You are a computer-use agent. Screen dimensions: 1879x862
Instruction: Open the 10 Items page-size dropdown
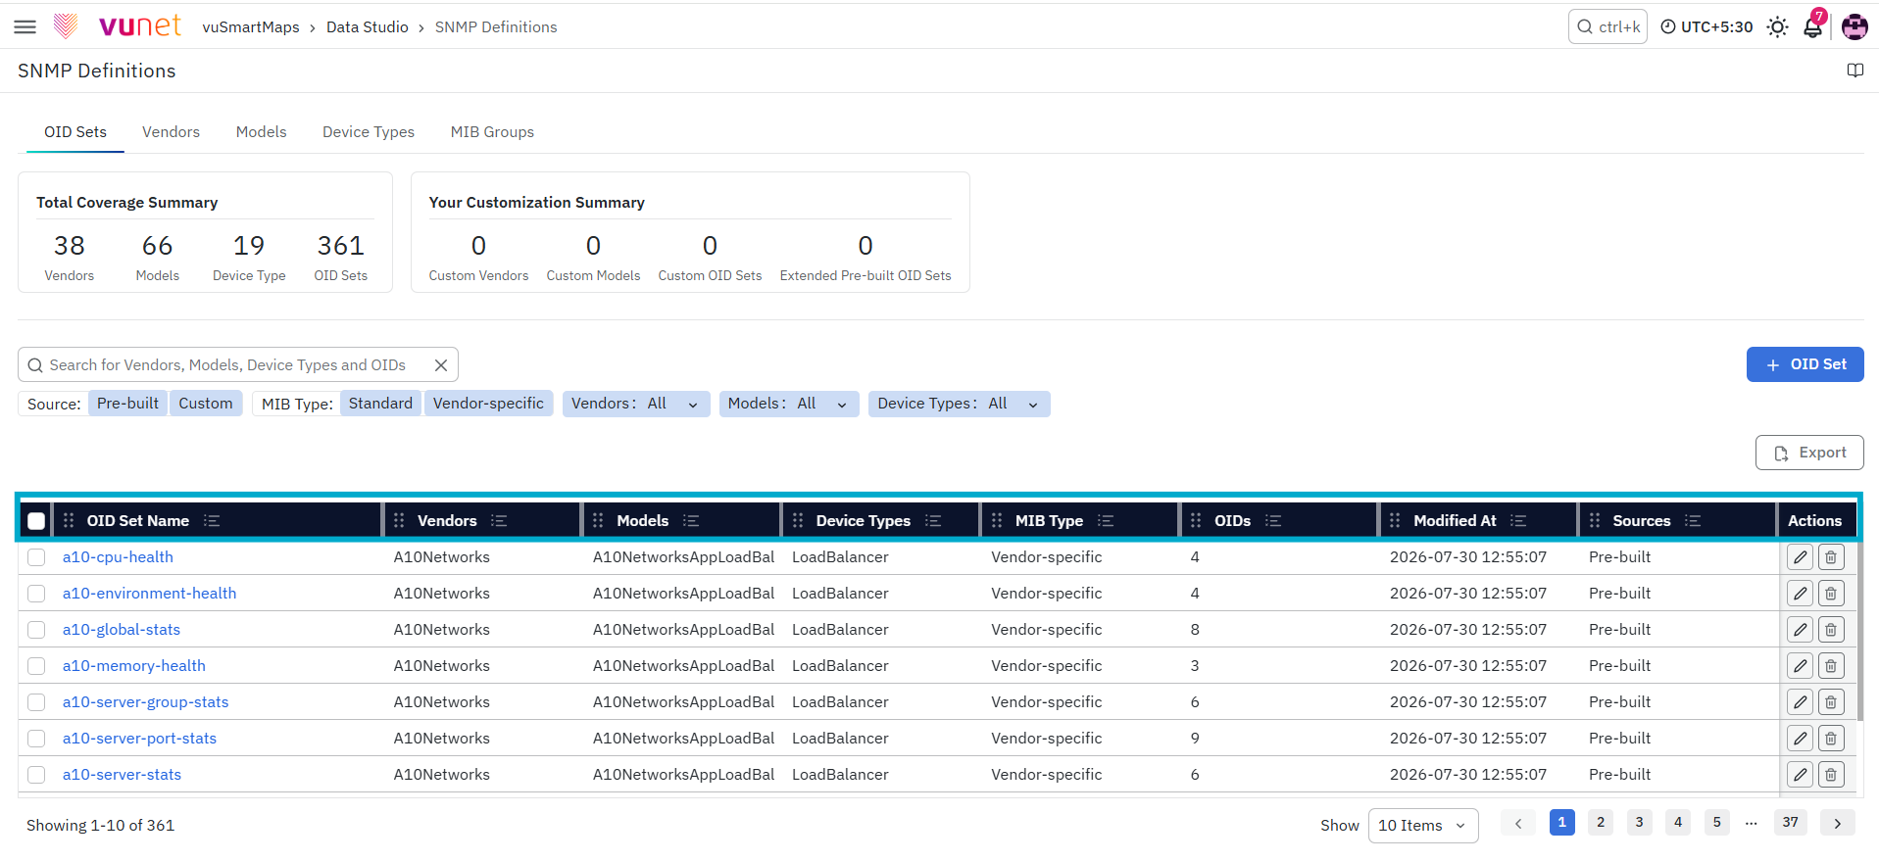1422,826
